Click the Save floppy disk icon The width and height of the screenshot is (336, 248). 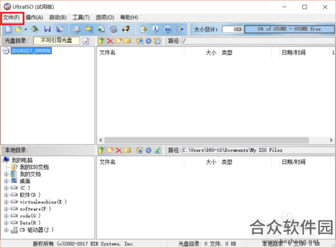point(47,29)
